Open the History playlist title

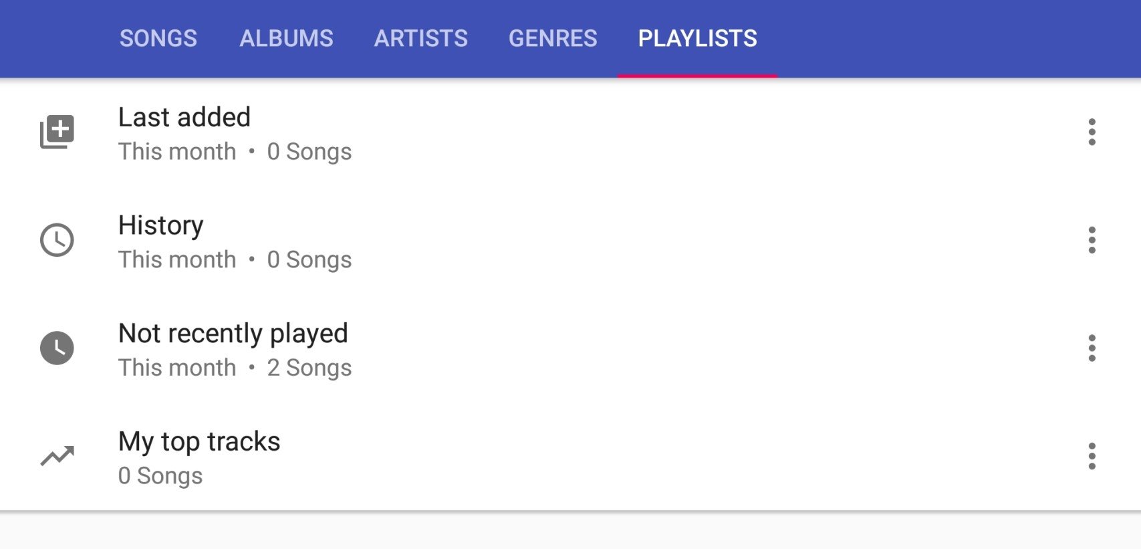coord(161,226)
